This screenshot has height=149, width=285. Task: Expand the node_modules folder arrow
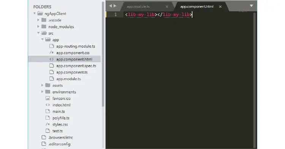pos(38,27)
